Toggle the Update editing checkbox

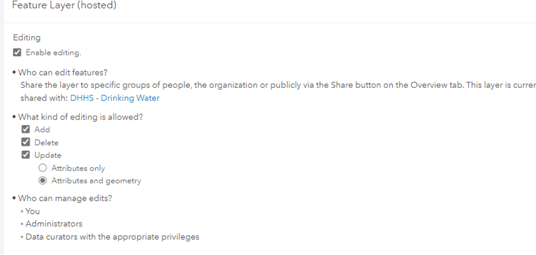click(x=26, y=155)
